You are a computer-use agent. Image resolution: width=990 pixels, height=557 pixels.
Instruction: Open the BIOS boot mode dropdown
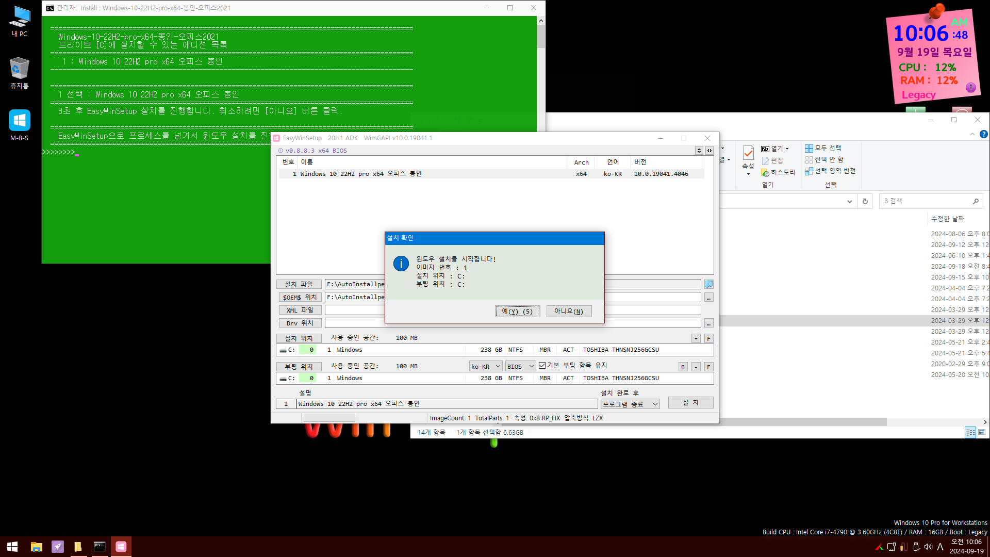(x=520, y=366)
